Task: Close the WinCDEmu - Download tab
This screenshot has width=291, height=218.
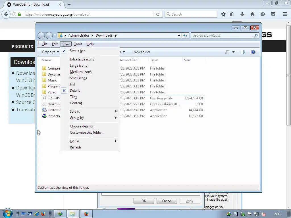Action: click(60, 5)
